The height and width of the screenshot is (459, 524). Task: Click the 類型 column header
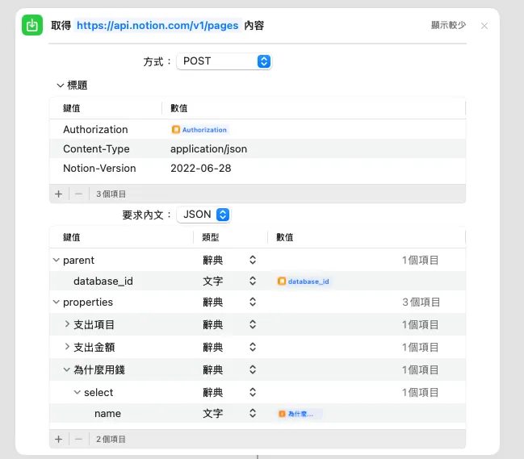[x=211, y=237]
